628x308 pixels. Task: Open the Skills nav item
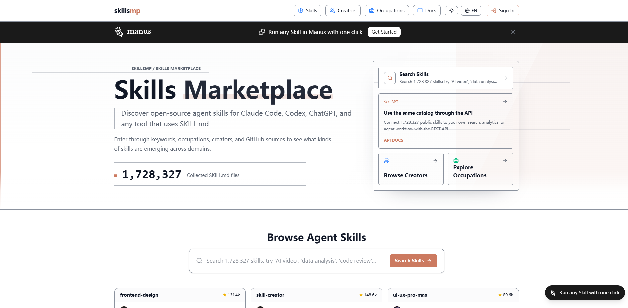pyautogui.click(x=307, y=11)
